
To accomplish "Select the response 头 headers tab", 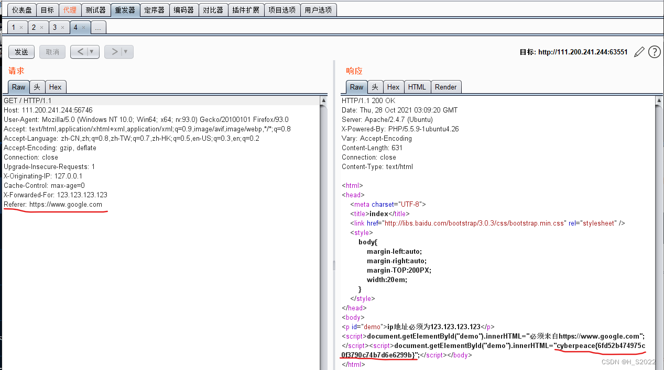I will coord(375,87).
